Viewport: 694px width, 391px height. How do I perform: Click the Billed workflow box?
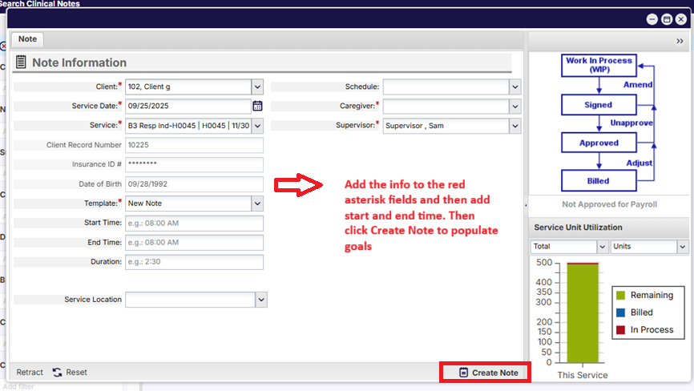[599, 181]
